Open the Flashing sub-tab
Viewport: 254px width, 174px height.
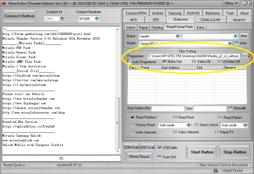[157, 27]
